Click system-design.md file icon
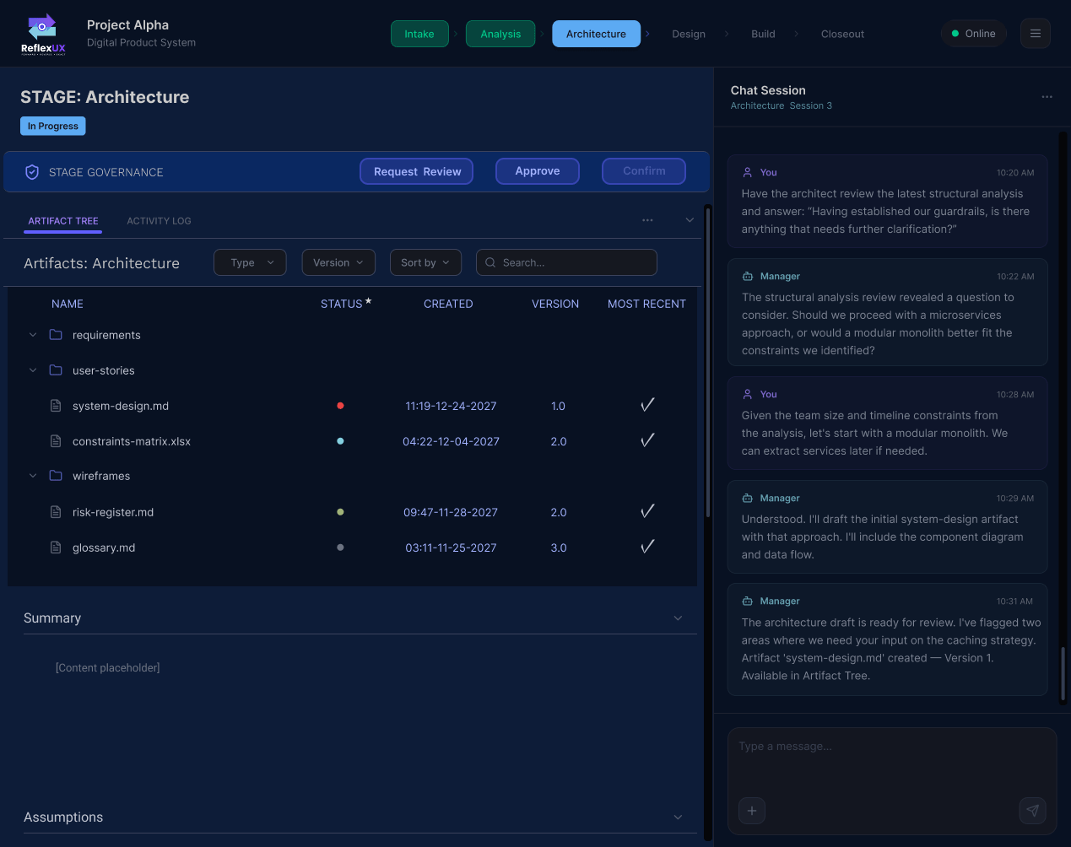1071x847 pixels. 56,406
